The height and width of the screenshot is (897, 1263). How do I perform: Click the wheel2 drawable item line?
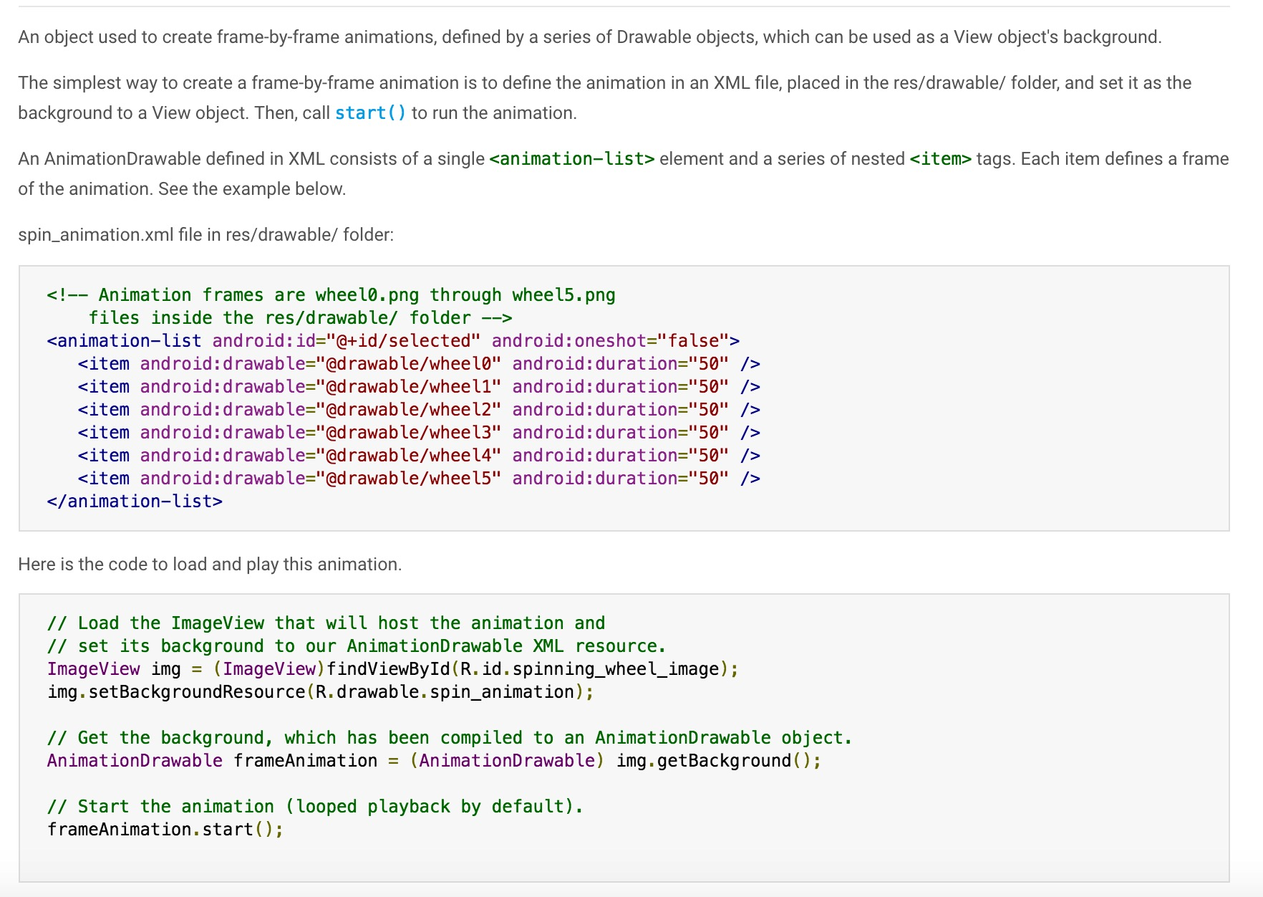[x=419, y=410]
